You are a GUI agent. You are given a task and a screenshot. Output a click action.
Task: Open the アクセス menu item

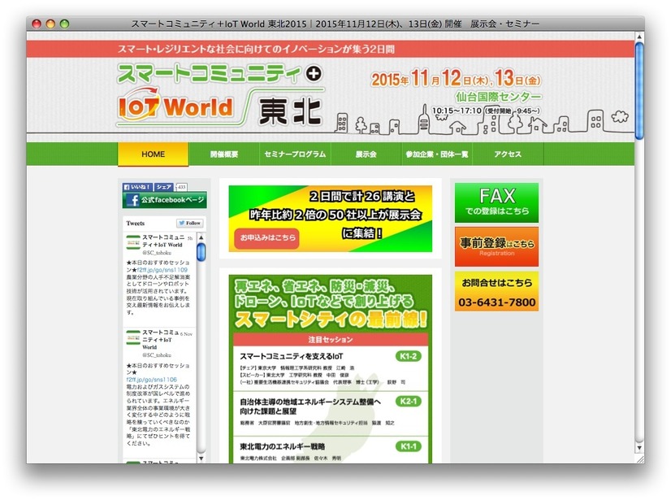[508, 154]
